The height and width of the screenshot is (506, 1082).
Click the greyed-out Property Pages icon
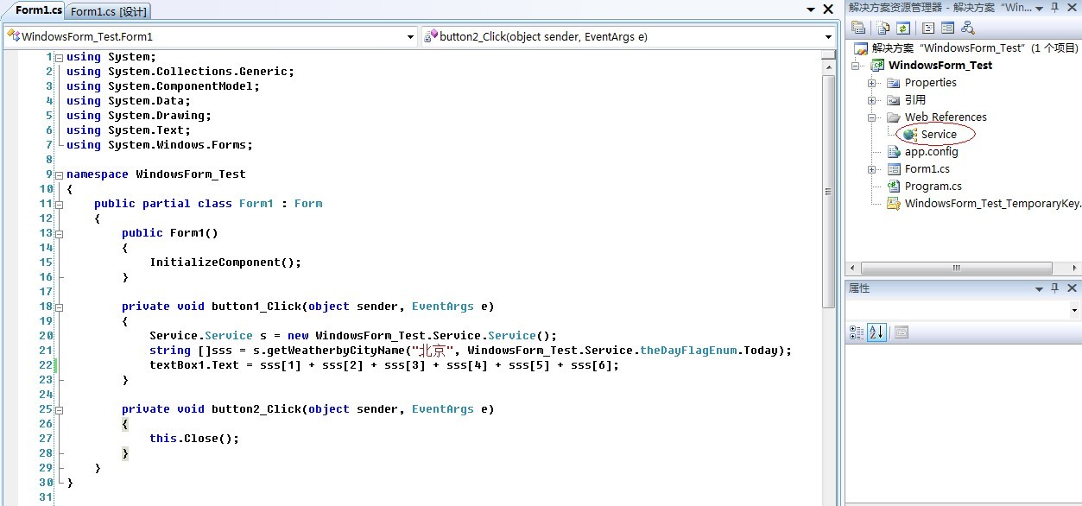point(901,332)
